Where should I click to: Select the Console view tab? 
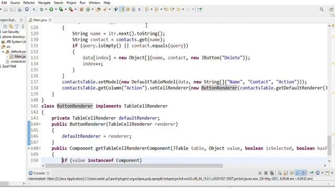[x=39, y=173]
